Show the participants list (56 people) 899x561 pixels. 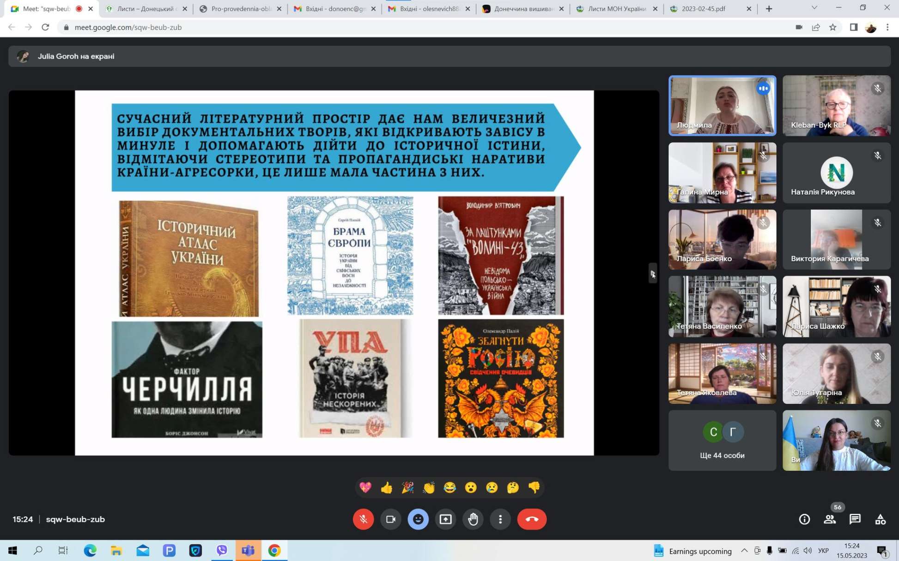point(830,519)
